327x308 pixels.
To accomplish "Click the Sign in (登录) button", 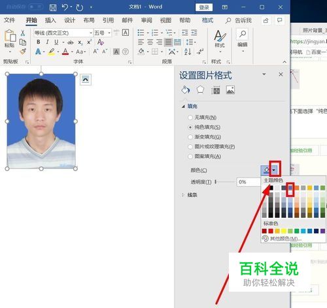I will (204, 7).
